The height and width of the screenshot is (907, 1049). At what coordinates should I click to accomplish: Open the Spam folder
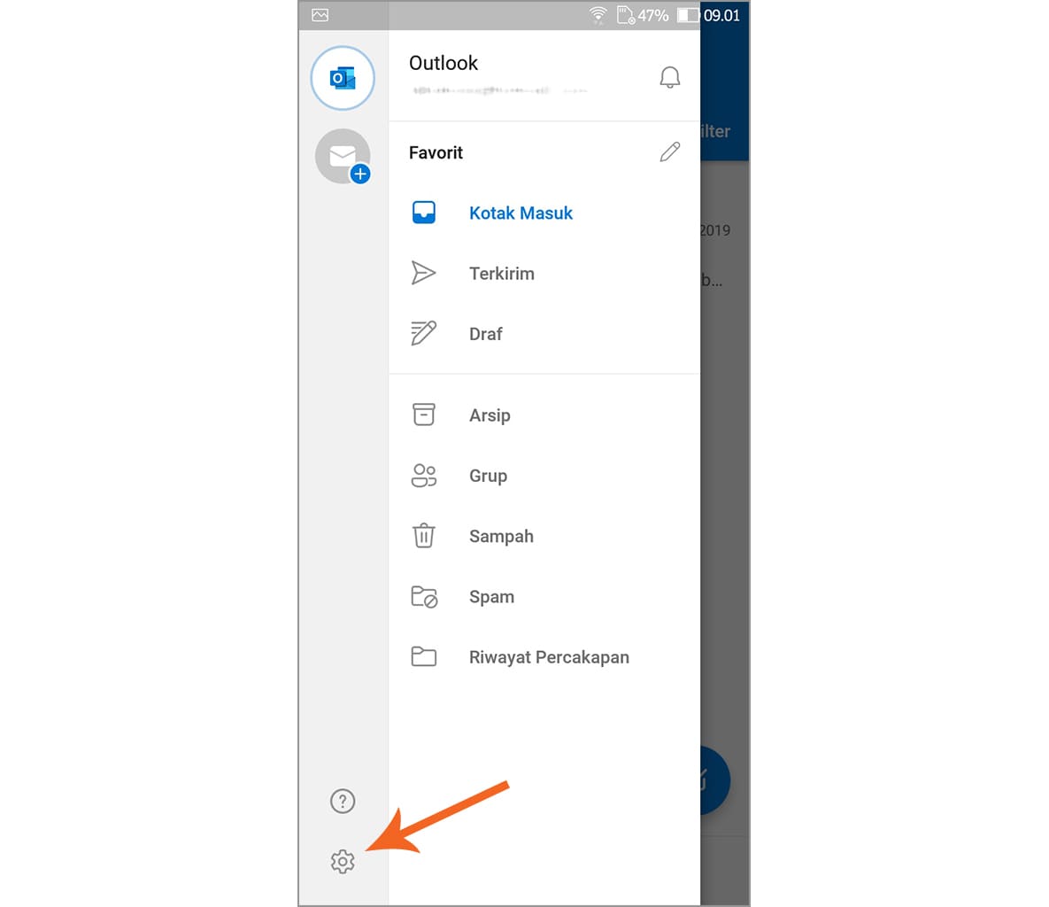tap(544, 596)
